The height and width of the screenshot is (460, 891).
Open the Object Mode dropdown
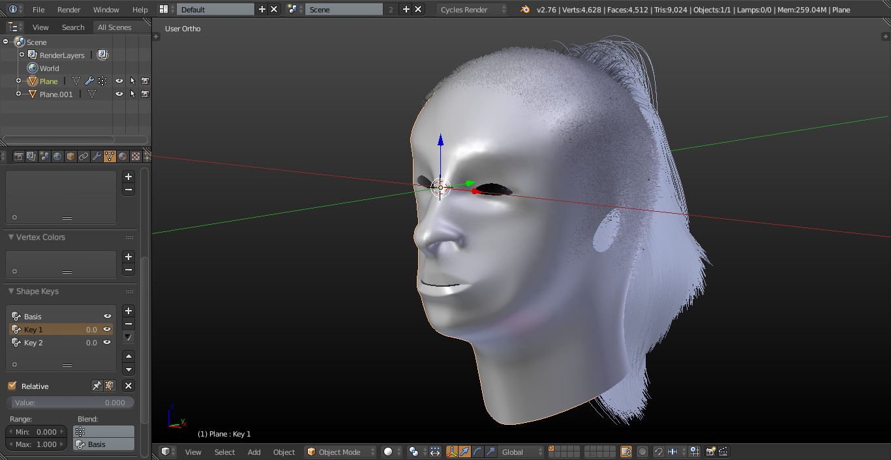click(340, 452)
